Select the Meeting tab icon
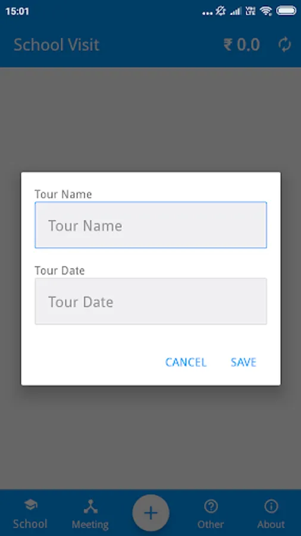The height and width of the screenshot is (536, 301). coord(90,506)
